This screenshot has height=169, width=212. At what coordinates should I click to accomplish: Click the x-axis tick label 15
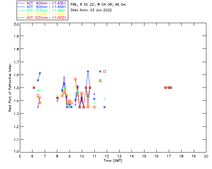(x=144, y=156)
